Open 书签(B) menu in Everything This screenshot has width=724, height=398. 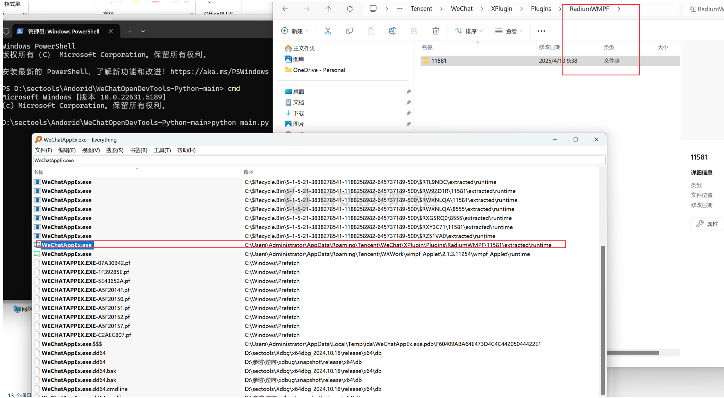[x=138, y=150]
